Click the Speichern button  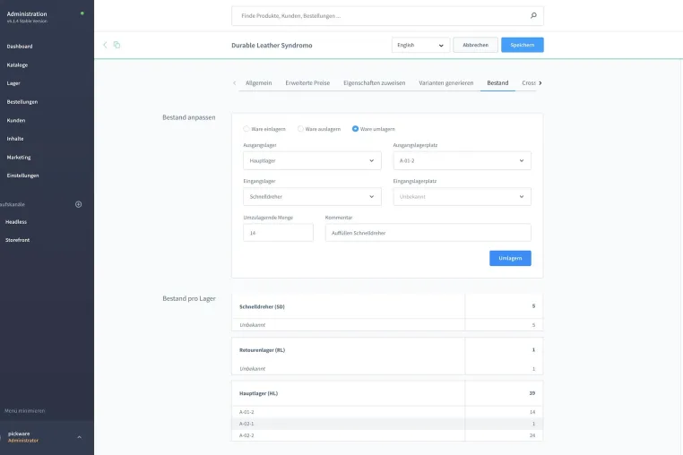pyautogui.click(x=523, y=45)
